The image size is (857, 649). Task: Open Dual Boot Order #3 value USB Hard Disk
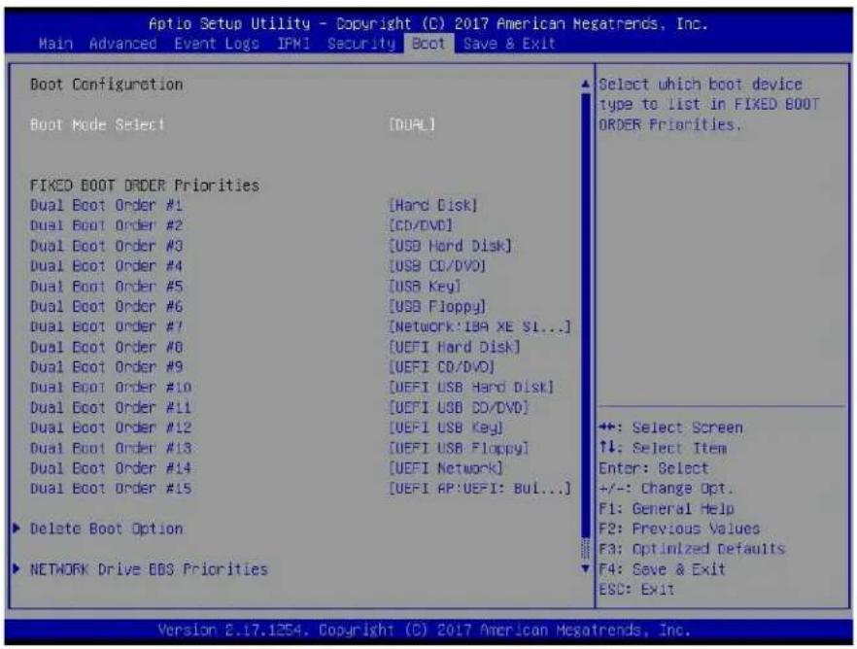click(x=450, y=246)
